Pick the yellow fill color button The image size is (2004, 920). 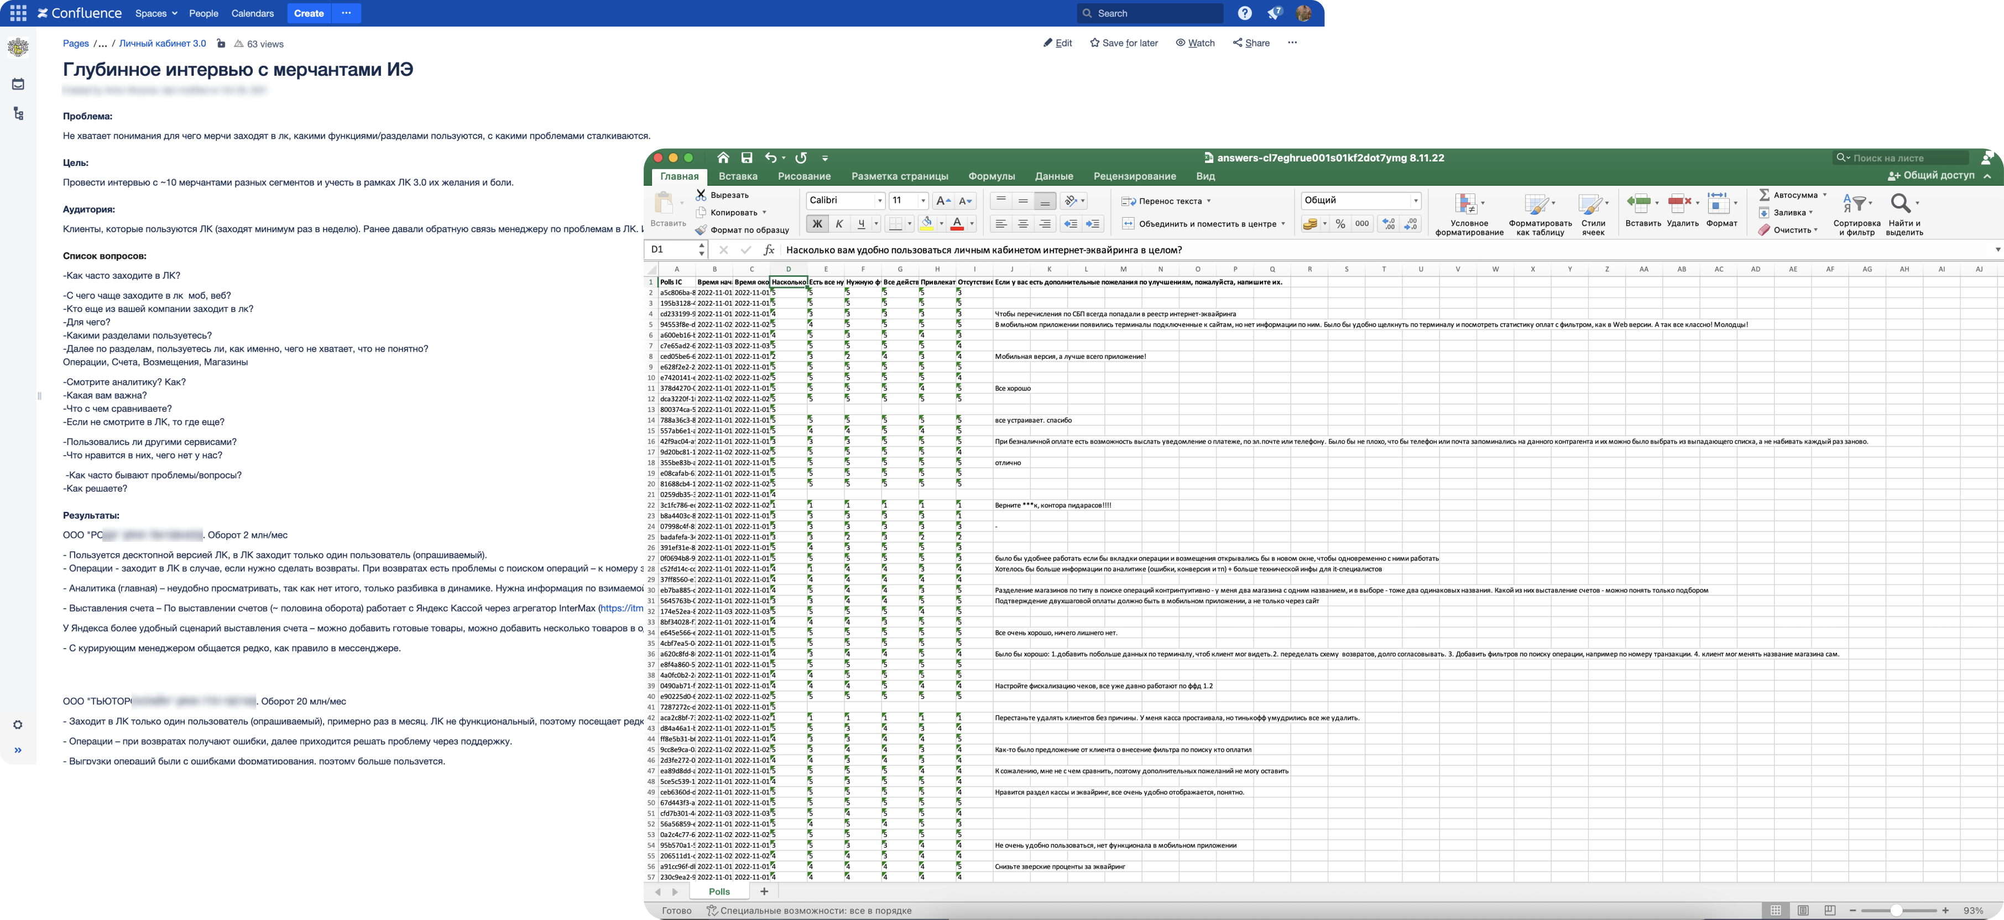(x=927, y=224)
